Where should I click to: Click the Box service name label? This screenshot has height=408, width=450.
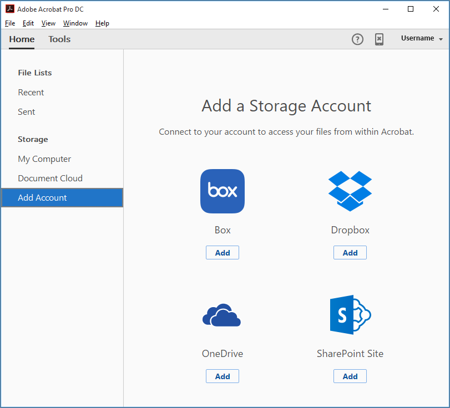[223, 230]
